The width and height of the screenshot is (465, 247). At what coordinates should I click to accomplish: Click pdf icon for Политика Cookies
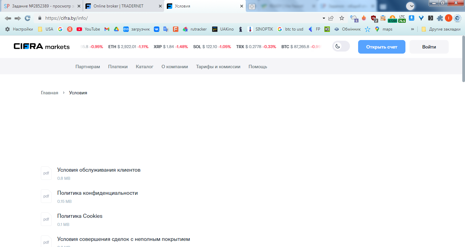46,219
